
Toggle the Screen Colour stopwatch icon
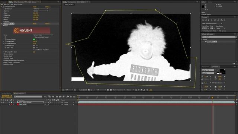click(x=5, y=39)
